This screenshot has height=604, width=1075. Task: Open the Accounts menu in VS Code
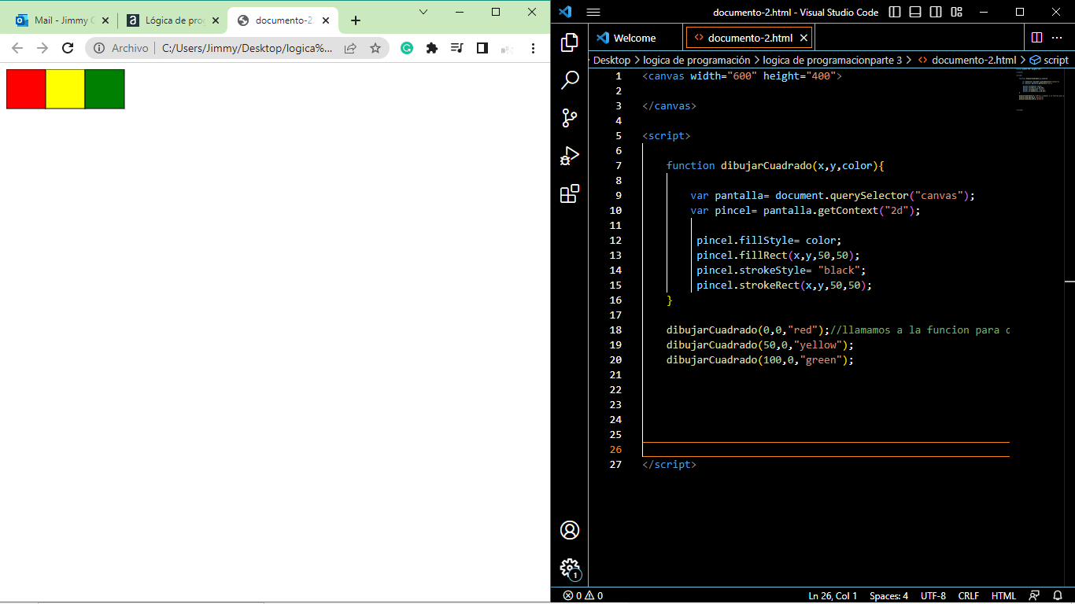click(x=570, y=530)
